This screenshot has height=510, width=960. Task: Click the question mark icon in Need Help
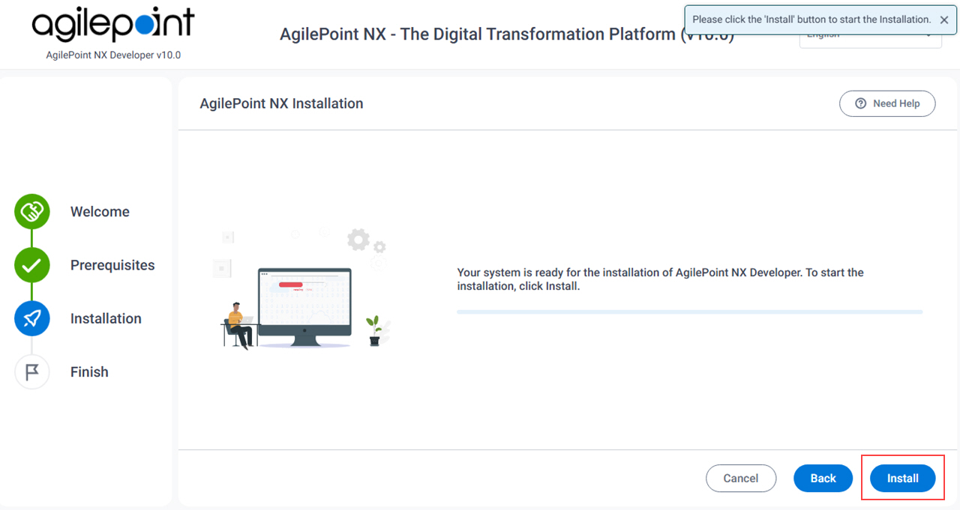pyautogui.click(x=861, y=103)
